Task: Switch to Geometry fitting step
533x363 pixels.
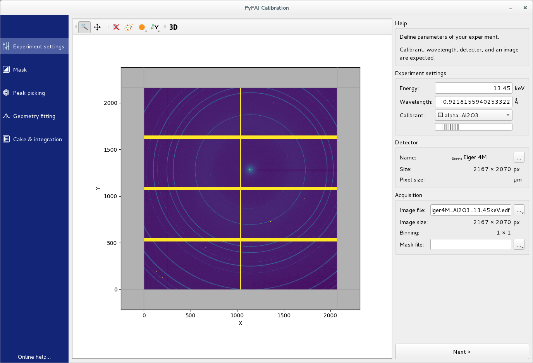Action: (34, 116)
